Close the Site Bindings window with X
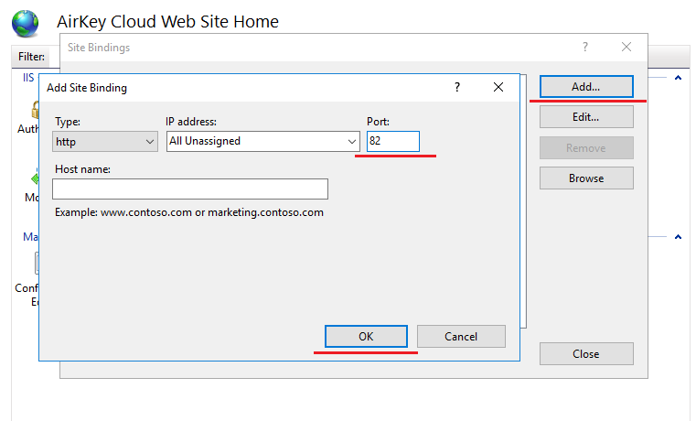 pyautogui.click(x=626, y=47)
